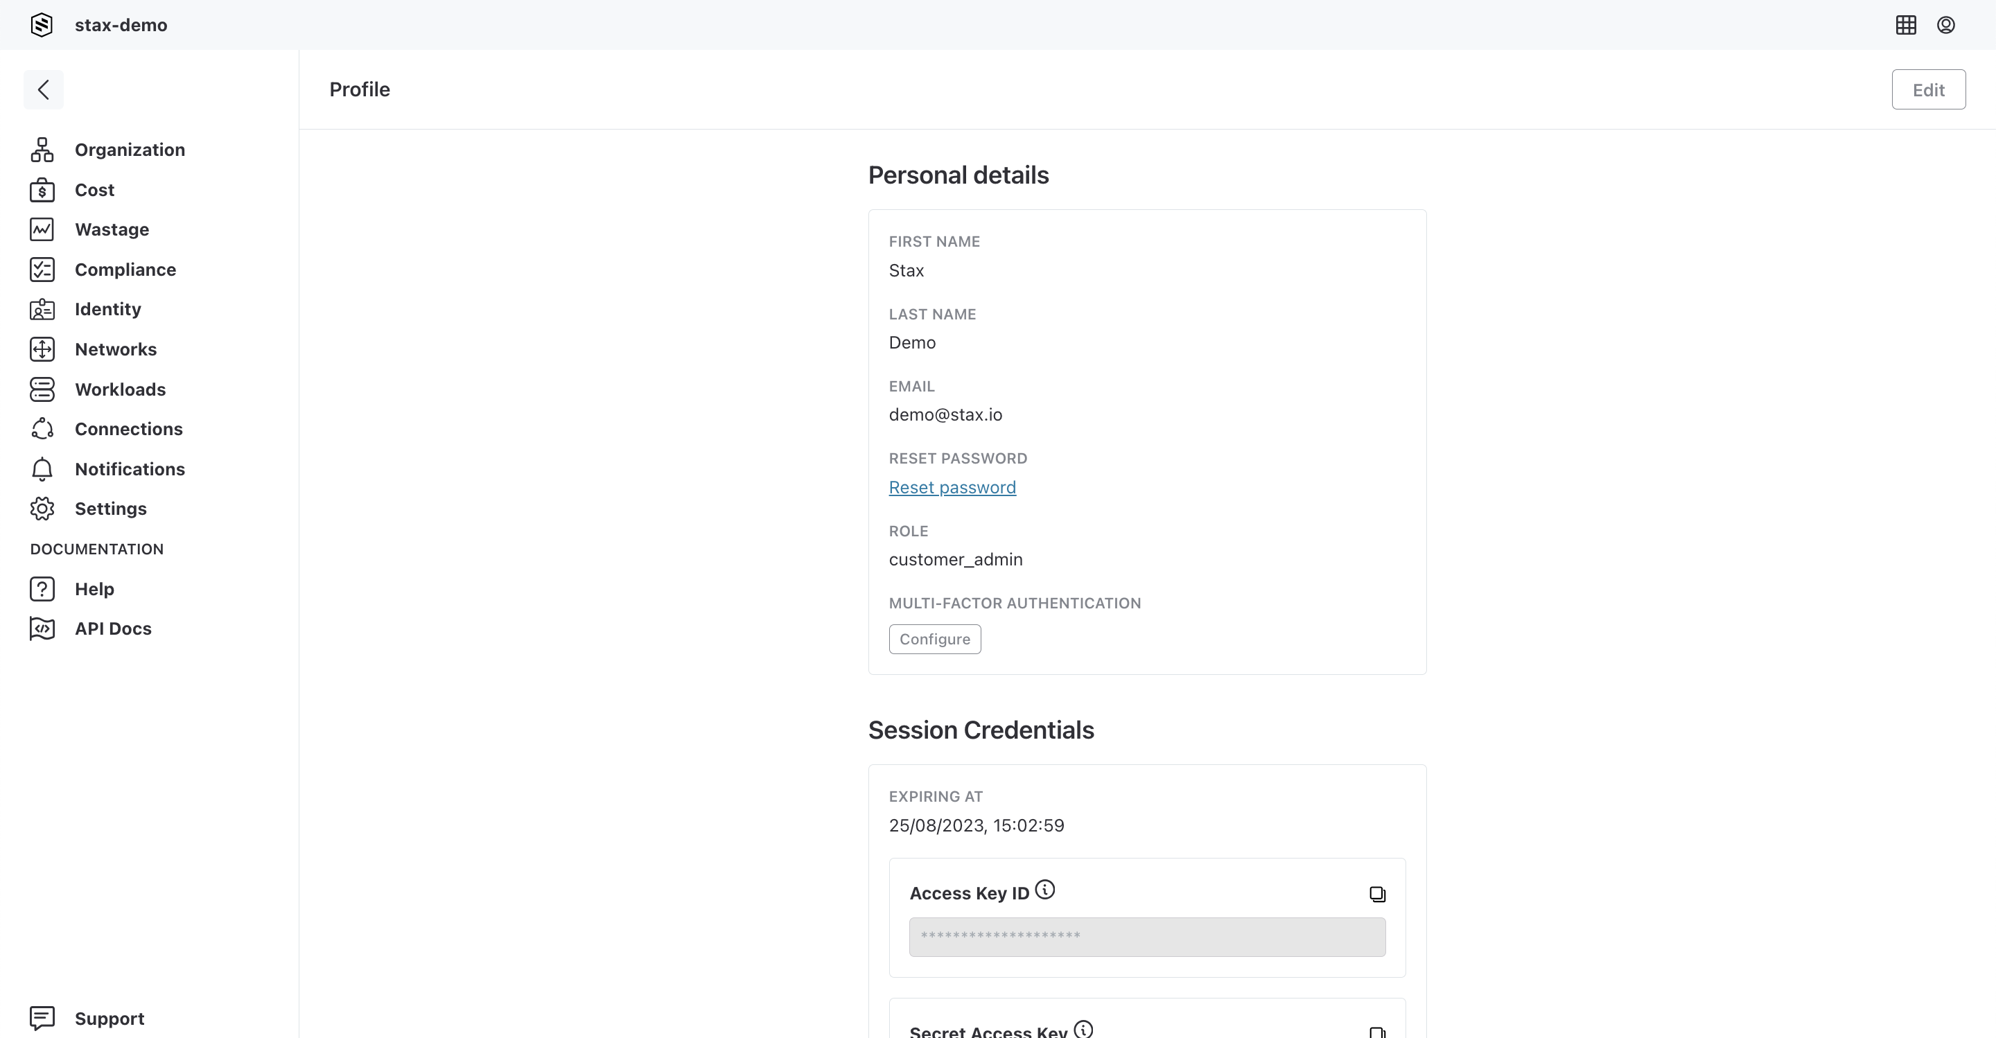
Task: Toggle the Support chat panel
Action: tap(108, 1018)
